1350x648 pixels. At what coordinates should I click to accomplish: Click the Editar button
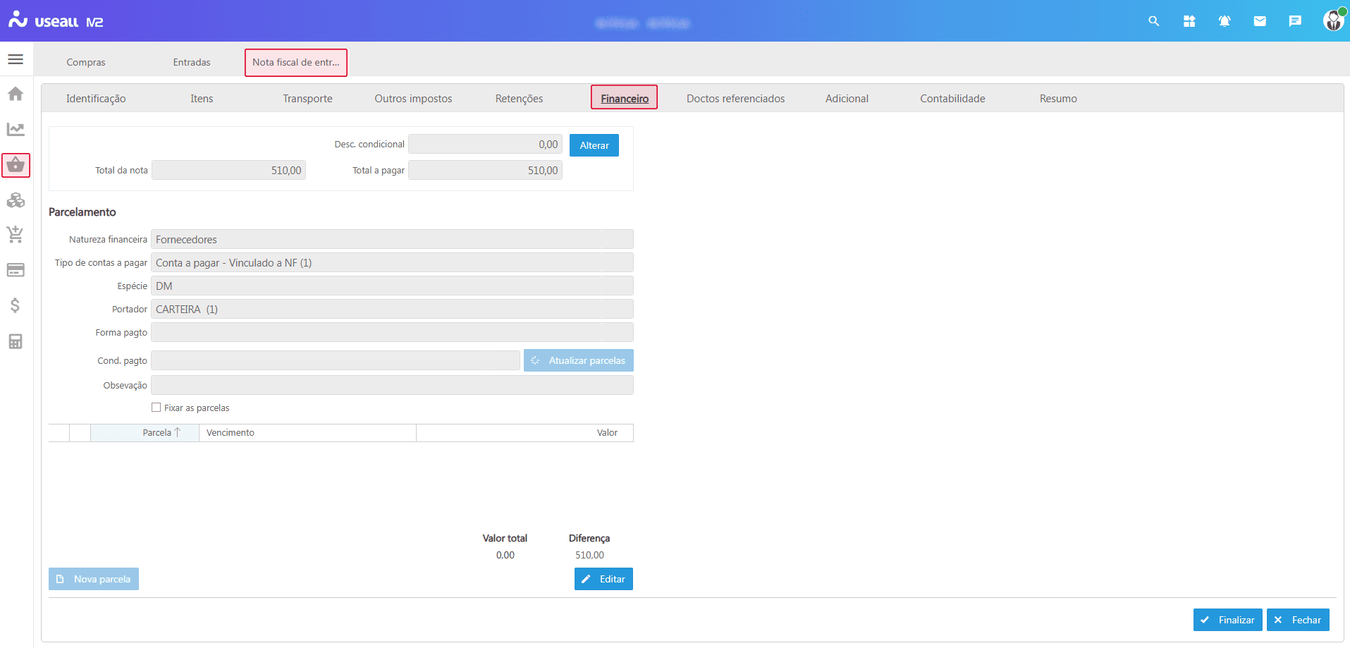click(603, 579)
